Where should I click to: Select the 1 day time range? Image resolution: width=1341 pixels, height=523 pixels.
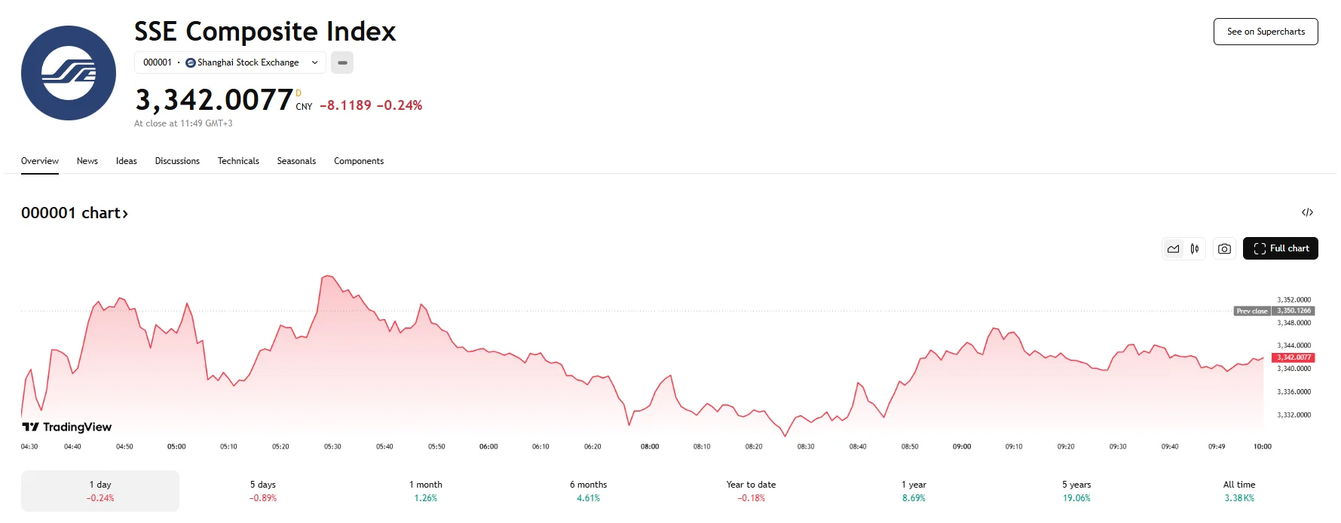pos(100,490)
